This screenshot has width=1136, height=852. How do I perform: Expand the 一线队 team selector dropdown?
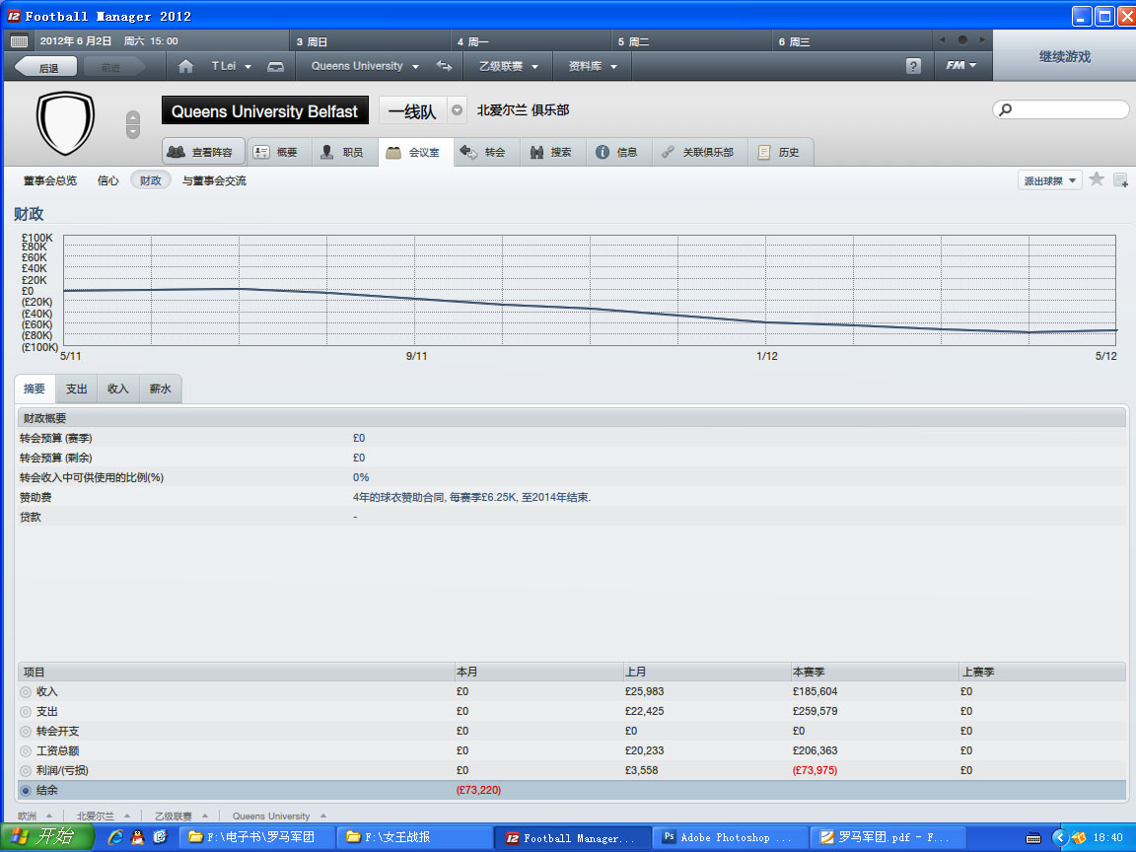click(x=457, y=110)
